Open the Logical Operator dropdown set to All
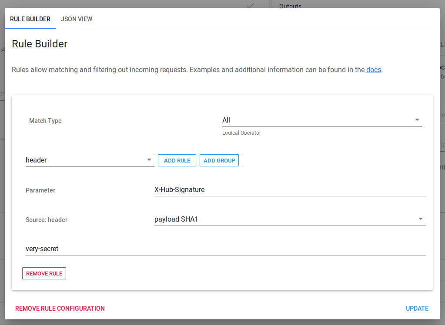 pos(322,120)
